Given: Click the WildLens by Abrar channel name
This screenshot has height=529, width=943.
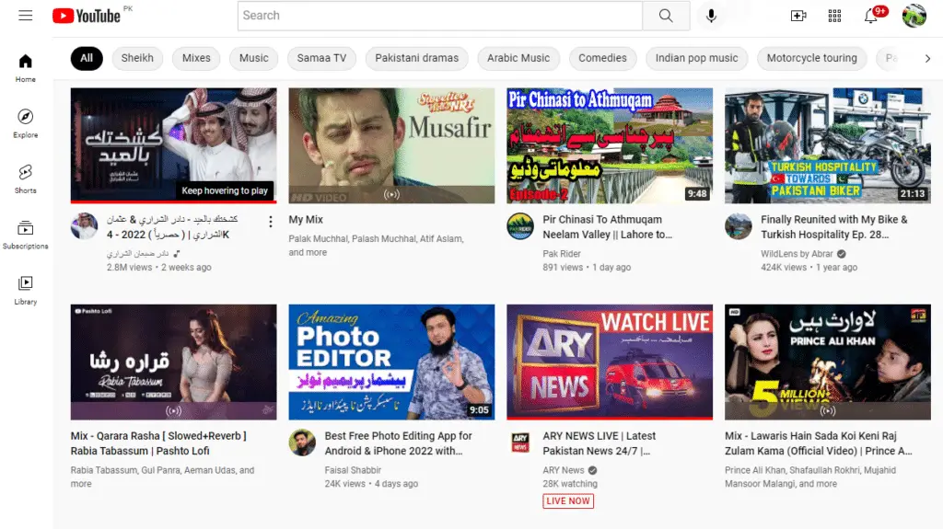Looking at the screenshot, I should (x=797, y=254).
